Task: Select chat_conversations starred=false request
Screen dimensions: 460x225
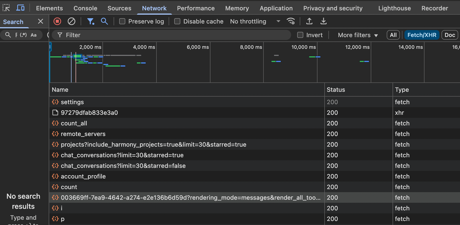Action: coord(255,166)
